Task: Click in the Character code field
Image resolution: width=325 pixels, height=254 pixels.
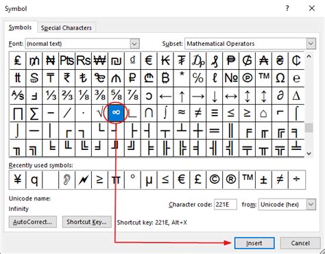Action: point(225,204)
